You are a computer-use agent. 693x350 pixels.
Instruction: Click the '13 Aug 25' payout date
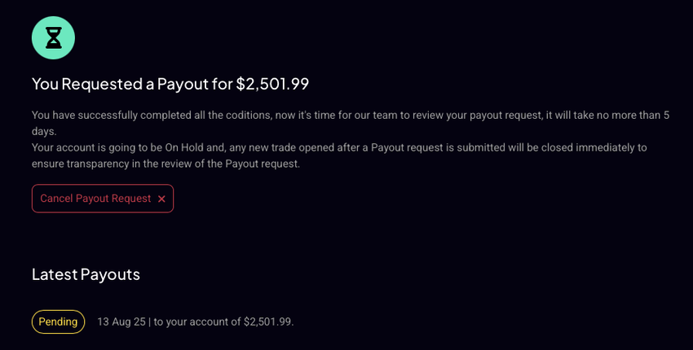[x=121, y=322]
